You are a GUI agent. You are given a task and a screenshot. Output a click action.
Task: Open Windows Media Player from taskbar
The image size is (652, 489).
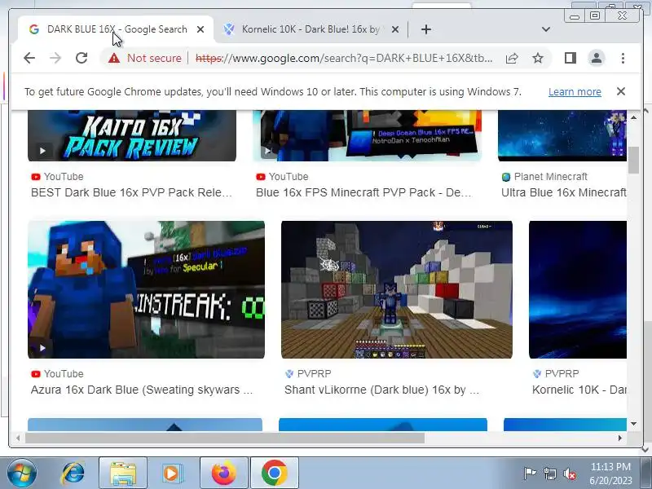point(171,474)
